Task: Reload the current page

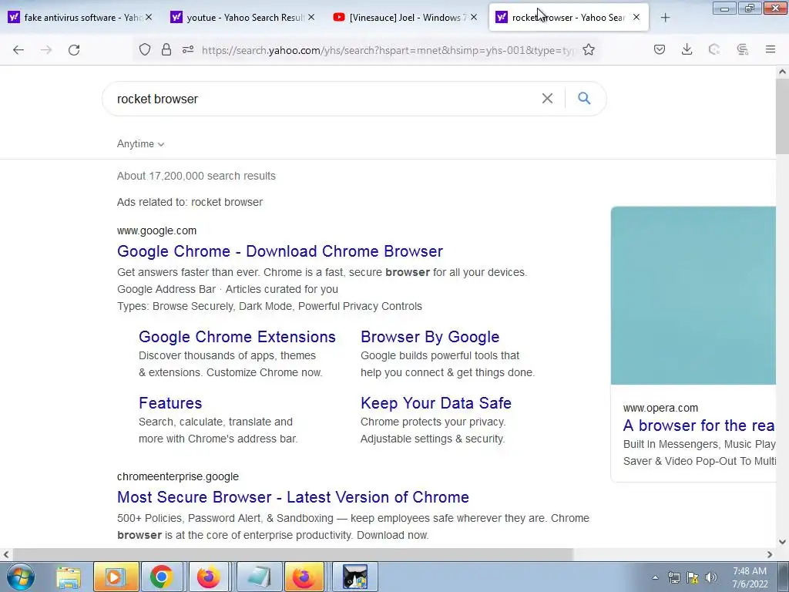Action: click(74, 50)
